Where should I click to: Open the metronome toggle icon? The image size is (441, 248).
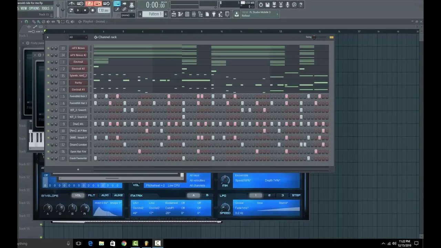coord(72,3)
